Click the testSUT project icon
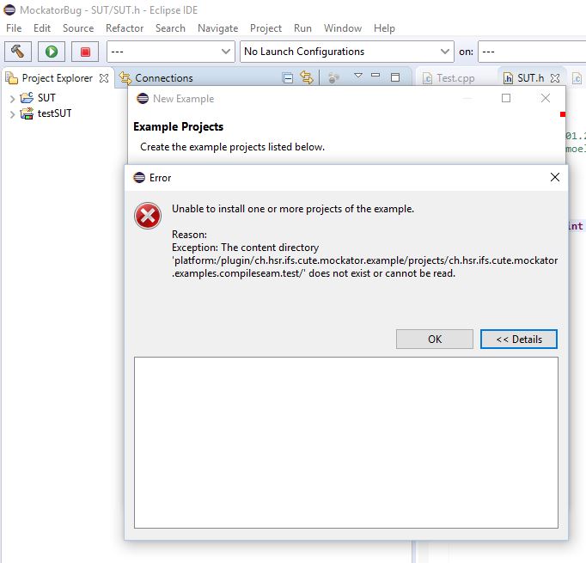The image size is (586, 563). [x=27, y=113]
